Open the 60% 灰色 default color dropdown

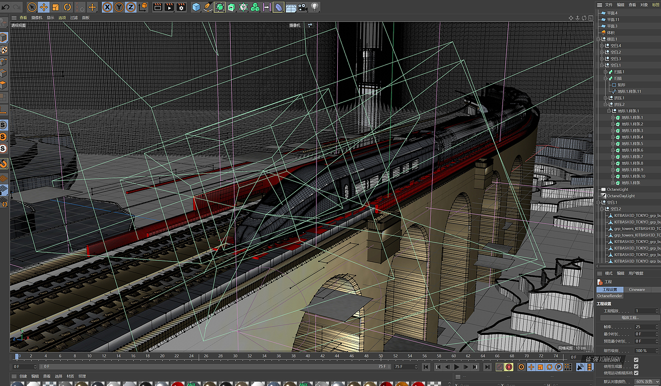647,382
